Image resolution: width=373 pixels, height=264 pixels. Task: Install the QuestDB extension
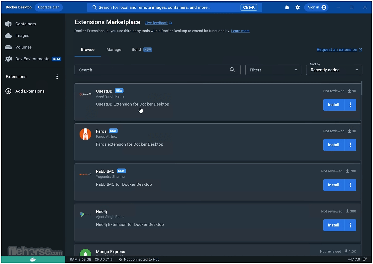coord(334,105)
